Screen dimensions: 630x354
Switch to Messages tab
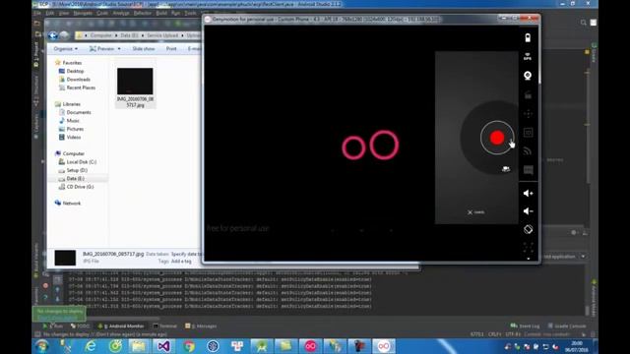tap(201, 326)
